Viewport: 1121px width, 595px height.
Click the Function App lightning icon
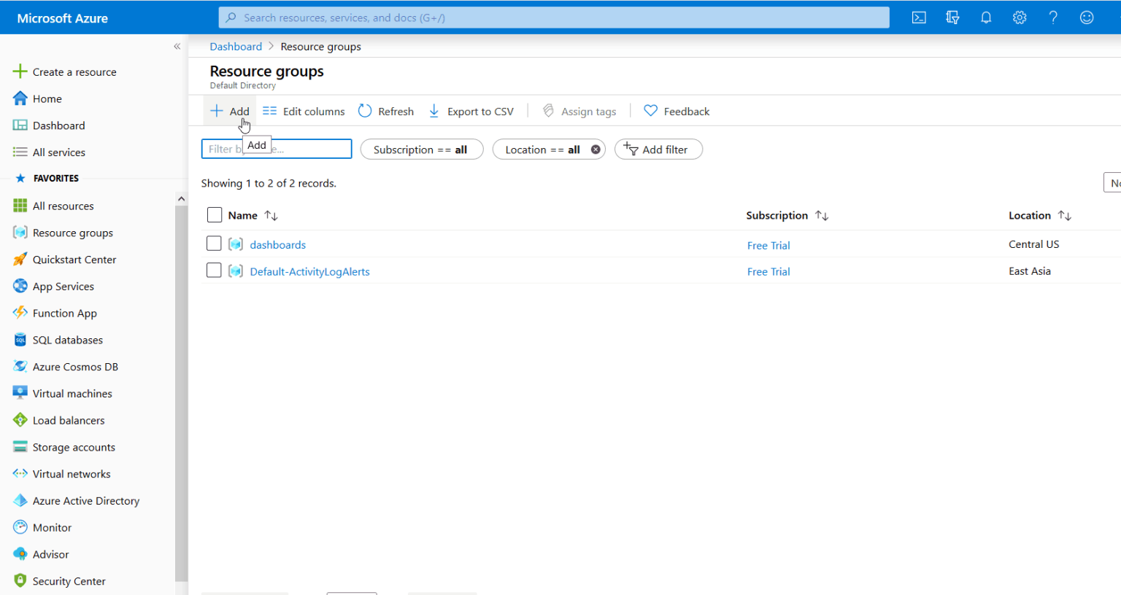click(20, 313)
